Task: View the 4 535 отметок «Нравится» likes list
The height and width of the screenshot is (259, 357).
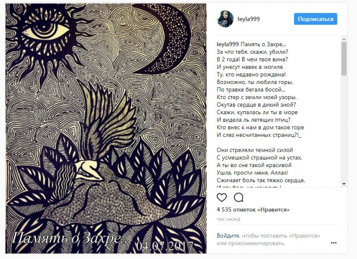Action: 253,210
